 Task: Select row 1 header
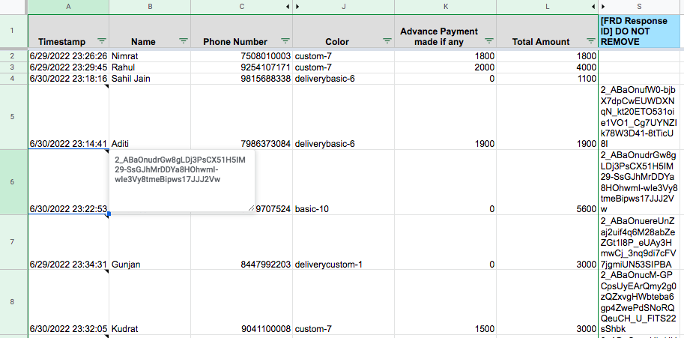pyautogui.click(x=12, y=31)
